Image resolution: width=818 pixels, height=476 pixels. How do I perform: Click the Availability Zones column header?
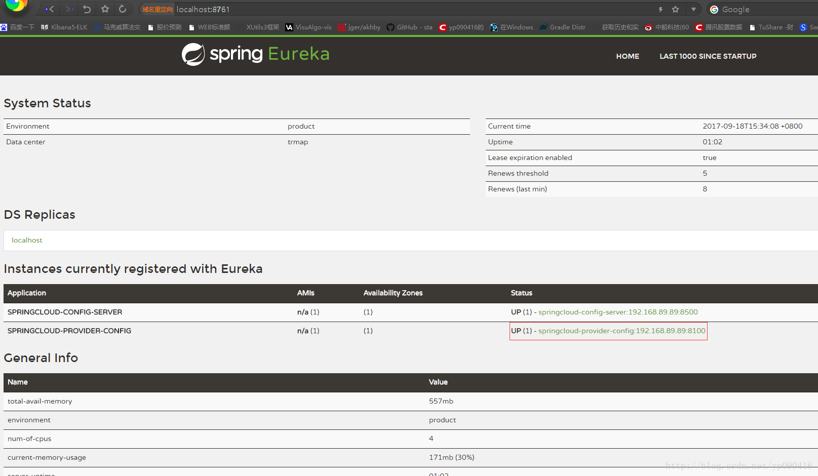(x=393, y=293)
